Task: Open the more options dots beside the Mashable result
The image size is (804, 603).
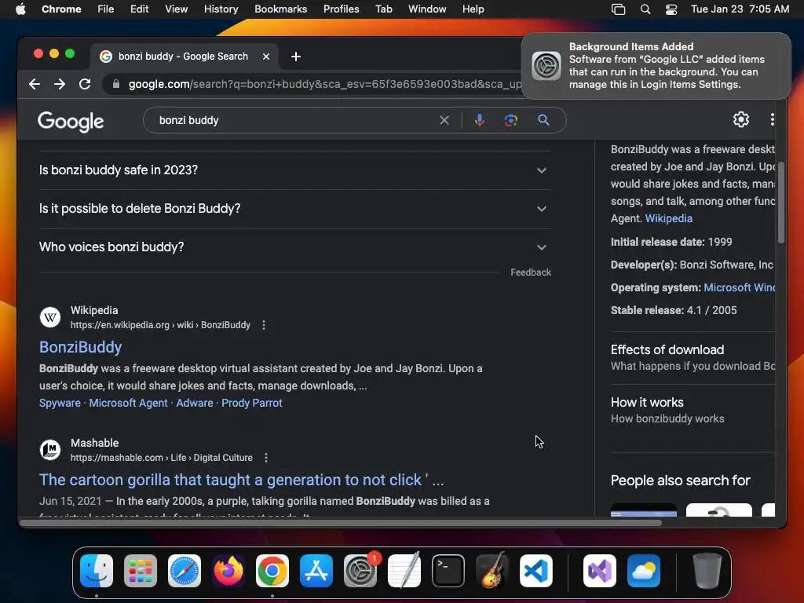Action: (x=265, y=458)
